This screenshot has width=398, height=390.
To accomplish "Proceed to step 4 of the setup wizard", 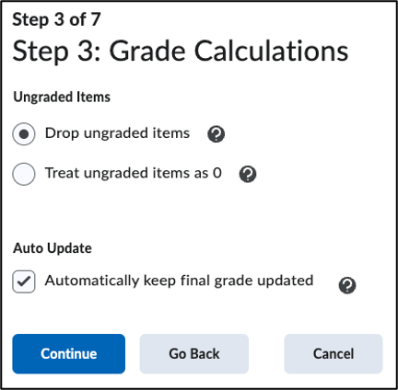I will click(69, 354).
